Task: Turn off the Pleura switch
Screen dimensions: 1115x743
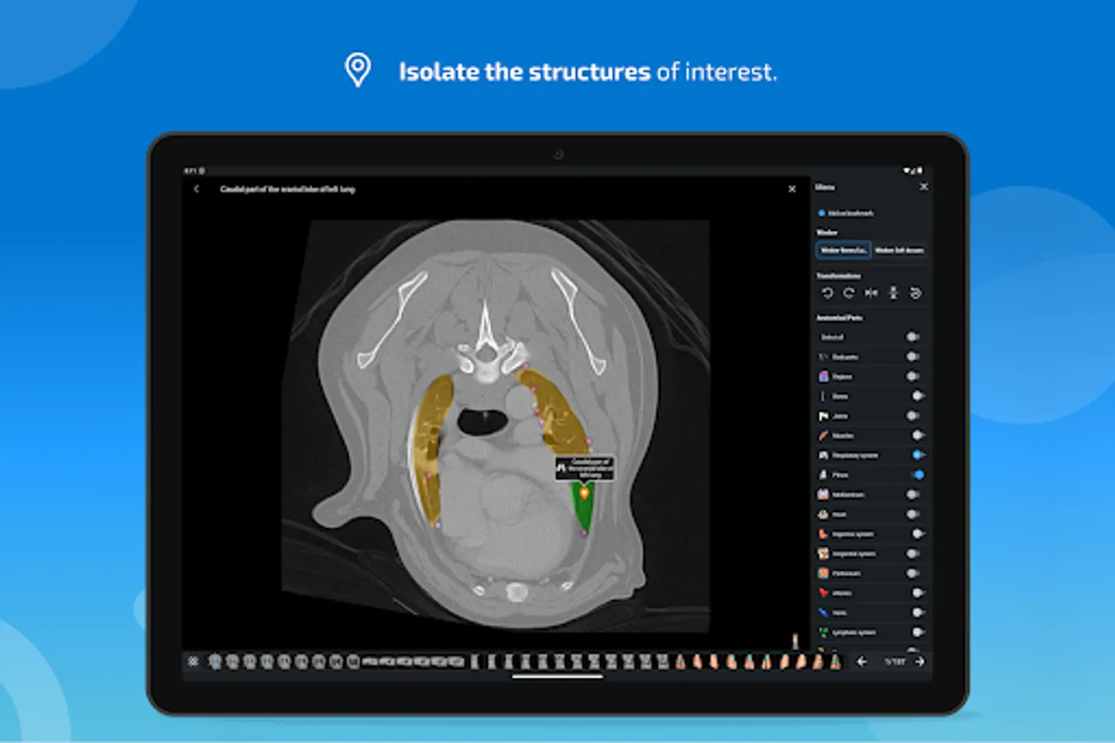Action: (917, 475)
